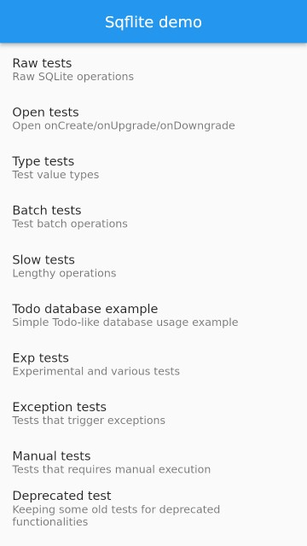Select Exp tests entry
The width and height of the screenshot is (307, 546).
[x=153, y=364]
